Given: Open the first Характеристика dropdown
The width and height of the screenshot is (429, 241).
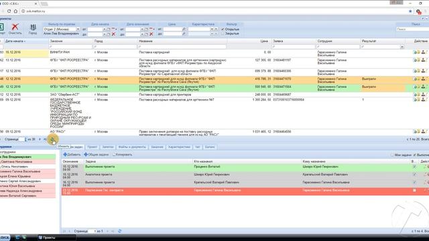Looking at the screenshot, I should point(212,29).
